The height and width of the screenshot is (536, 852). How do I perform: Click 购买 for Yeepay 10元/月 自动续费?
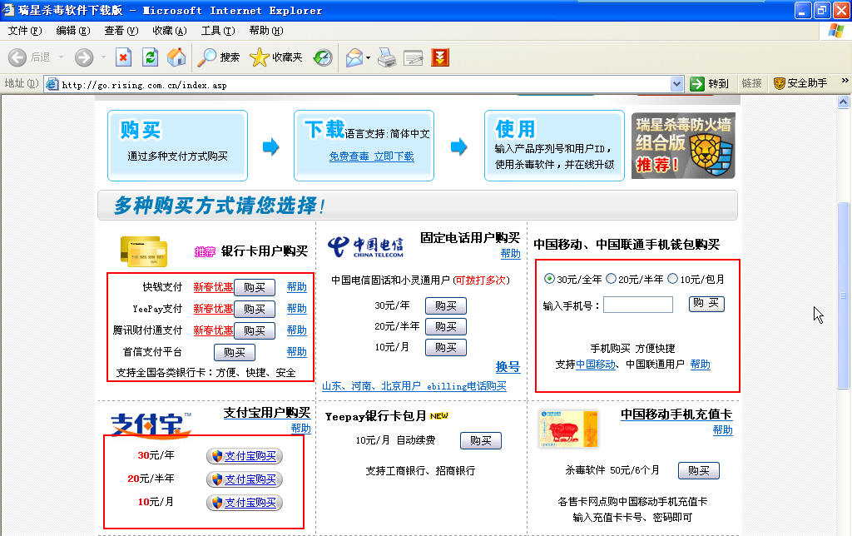click(480, 440)
